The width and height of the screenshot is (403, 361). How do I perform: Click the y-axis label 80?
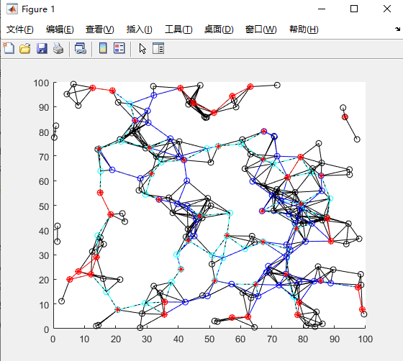tap(44, 132)
